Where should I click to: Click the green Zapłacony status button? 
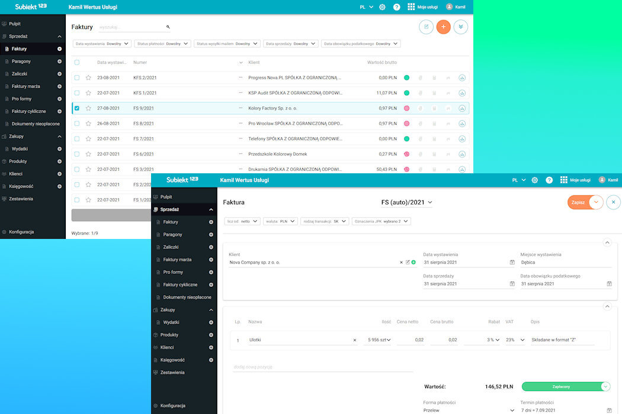click(561, 387)
